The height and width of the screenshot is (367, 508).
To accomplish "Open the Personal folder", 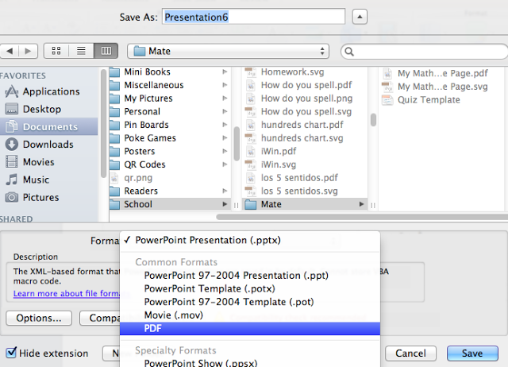I will pyautogui.click(x=170, y=111).
